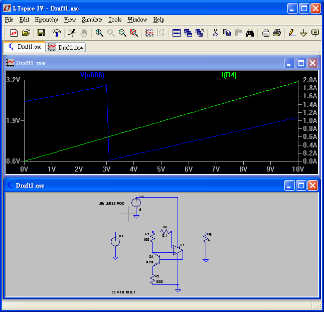Run the simulation with the running man icon
The width and height of the screenshot is (324, 312).
click(x=72, y=33)
